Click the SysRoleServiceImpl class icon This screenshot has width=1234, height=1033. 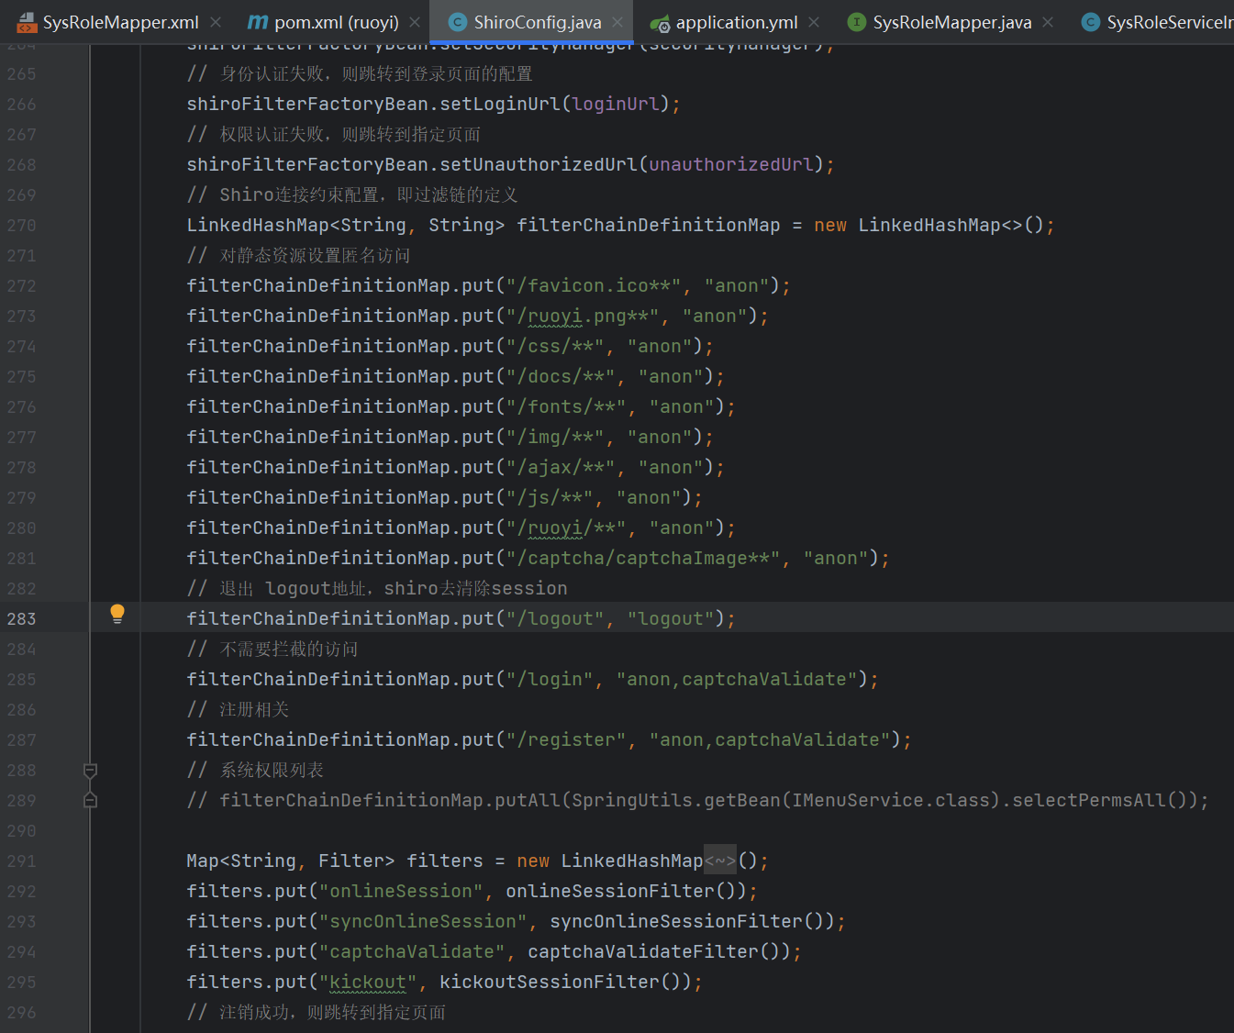[1090, 22]
